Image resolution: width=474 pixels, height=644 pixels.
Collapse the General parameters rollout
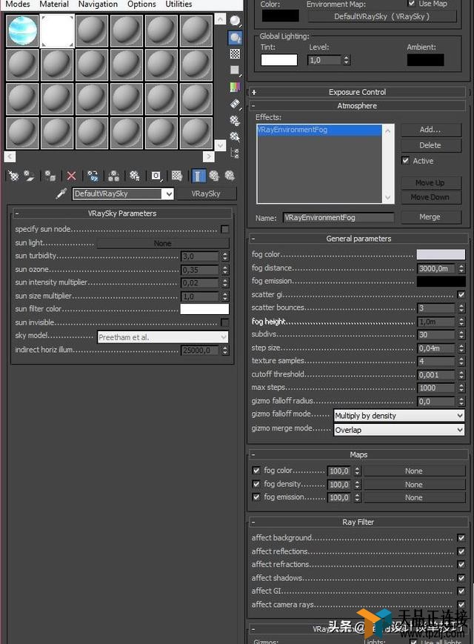pos(358,239)
